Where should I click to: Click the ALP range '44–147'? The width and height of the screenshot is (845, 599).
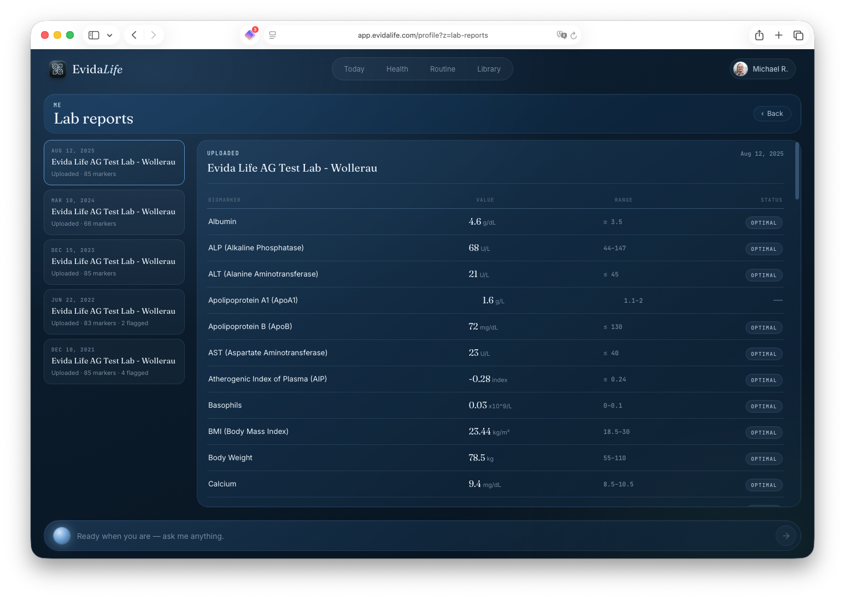pos(615,248)
